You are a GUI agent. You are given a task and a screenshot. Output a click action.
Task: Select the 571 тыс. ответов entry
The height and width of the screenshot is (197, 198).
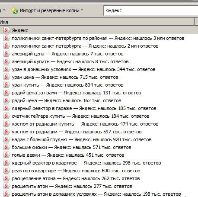click(x=71, y=147)
